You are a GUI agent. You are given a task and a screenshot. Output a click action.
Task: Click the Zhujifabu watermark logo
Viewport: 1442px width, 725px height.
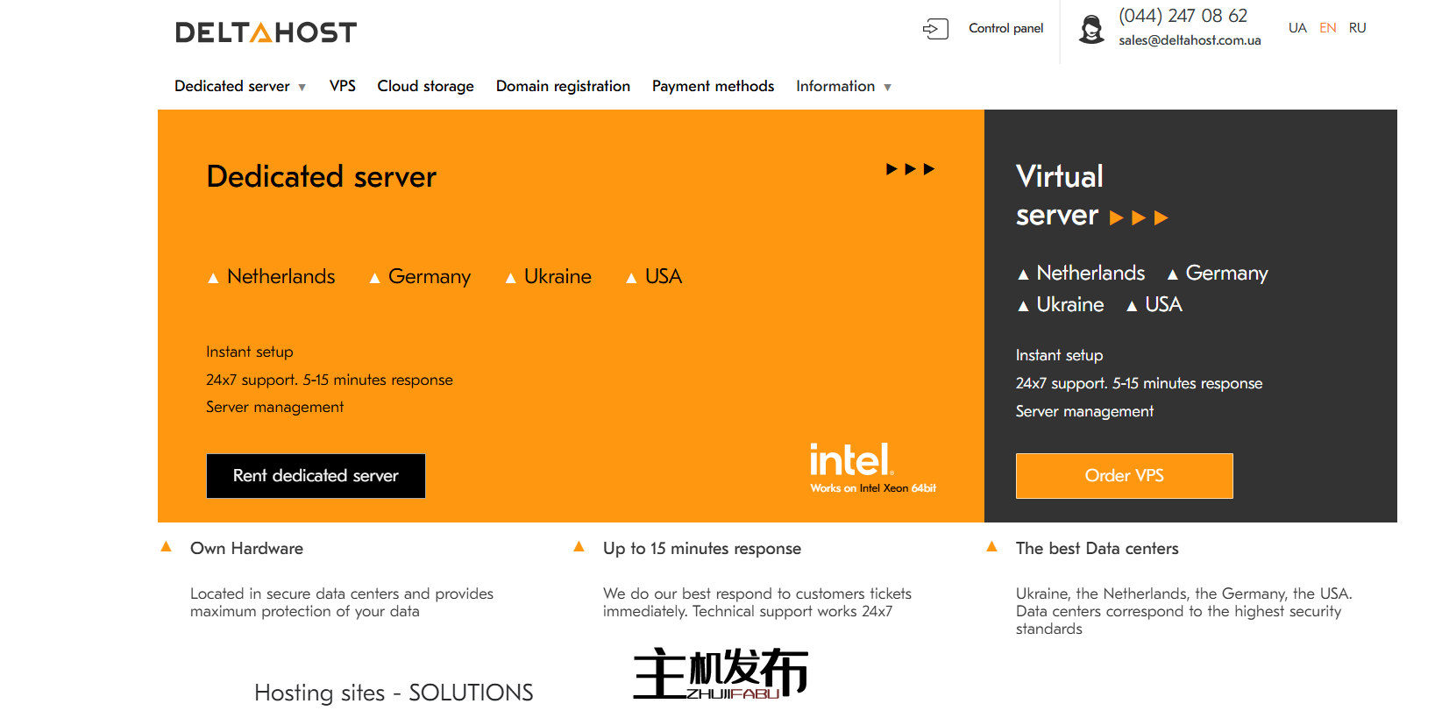(x=720, y=674)
